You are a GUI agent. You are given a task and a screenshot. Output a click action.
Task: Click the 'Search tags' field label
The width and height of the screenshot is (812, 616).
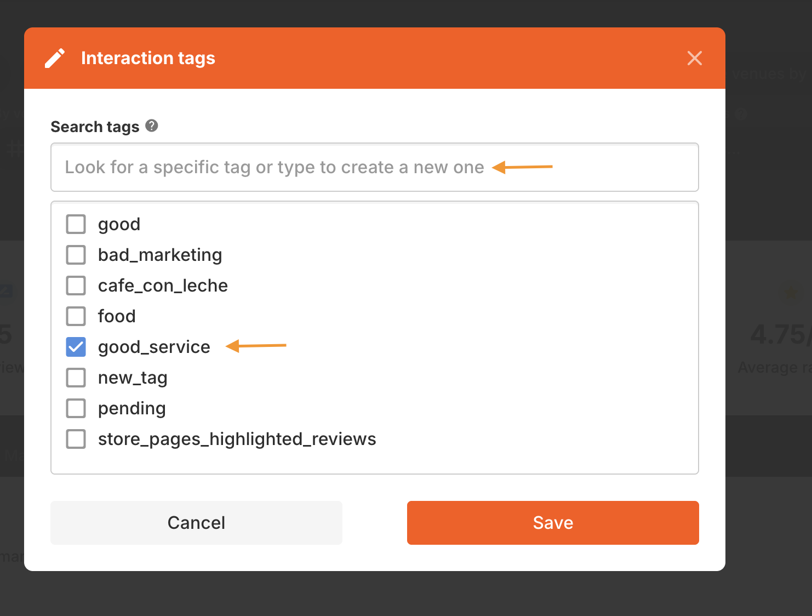95,127
